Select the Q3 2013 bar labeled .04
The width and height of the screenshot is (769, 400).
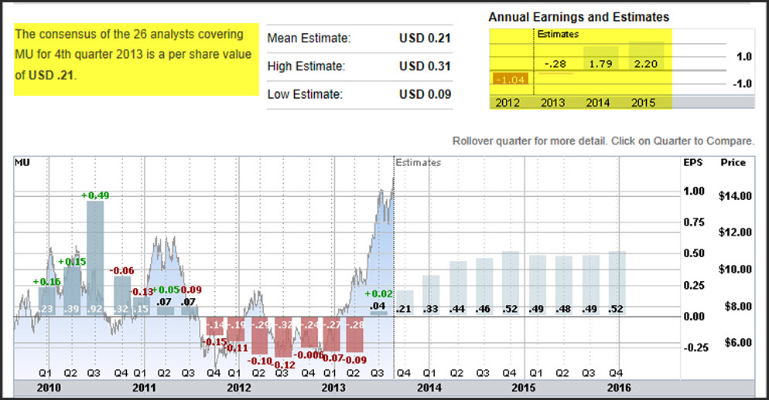(x=378, y=310)
